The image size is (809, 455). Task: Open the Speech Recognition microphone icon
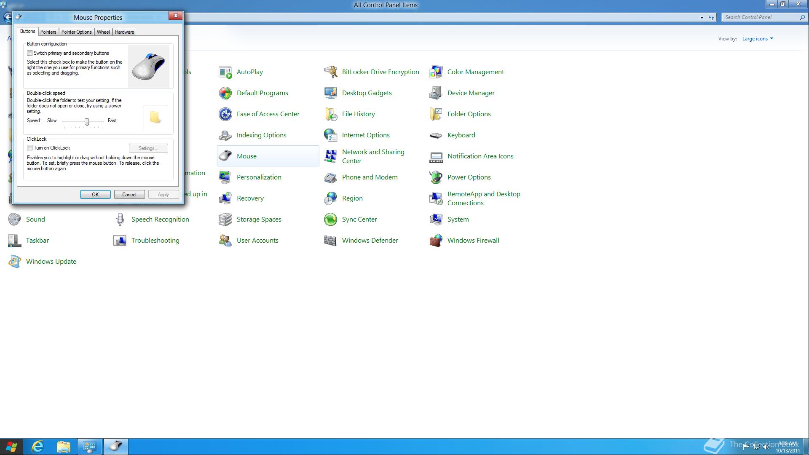click(120, 219)
